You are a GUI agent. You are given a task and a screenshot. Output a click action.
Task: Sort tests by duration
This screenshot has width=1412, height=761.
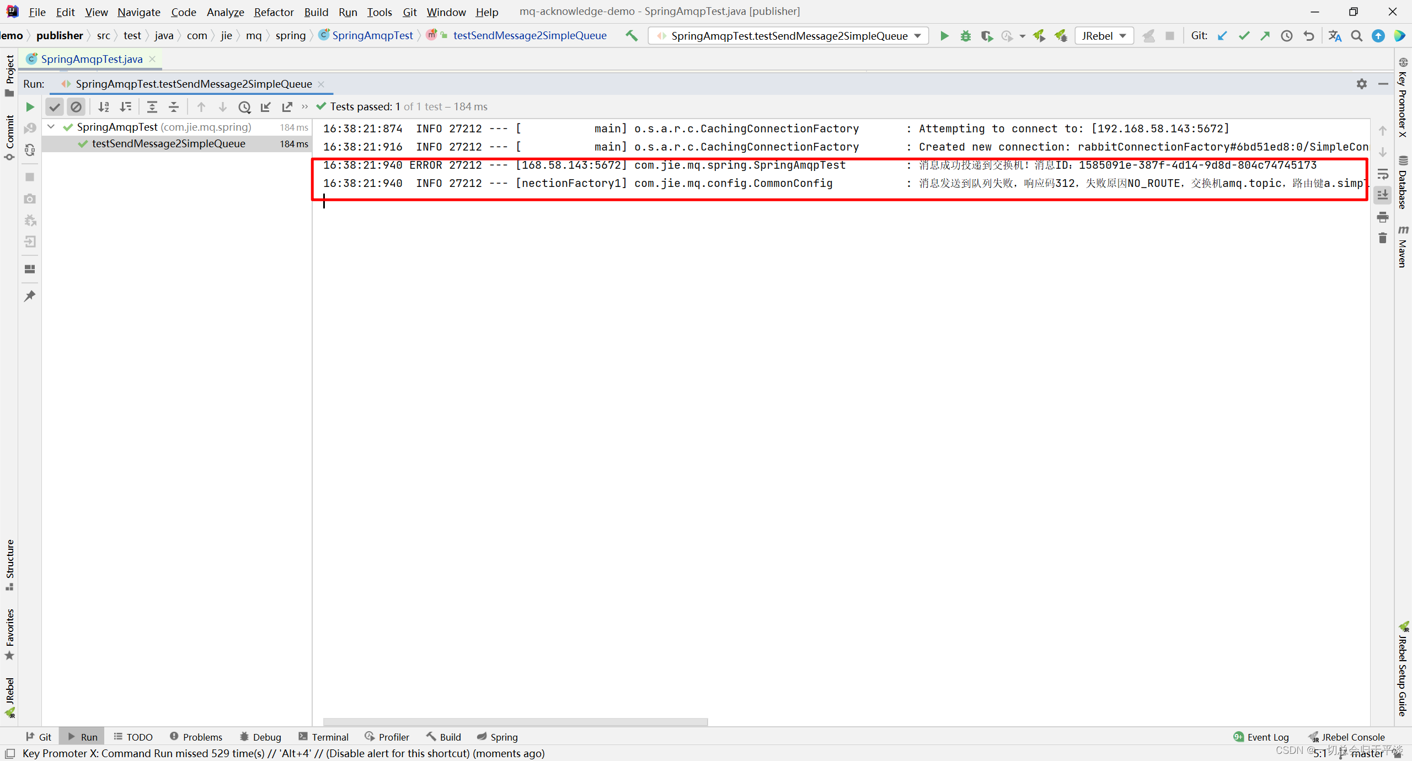pyautogui.click(x=126, y=106)
